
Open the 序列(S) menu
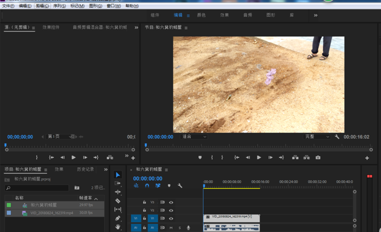click(60, 6)
